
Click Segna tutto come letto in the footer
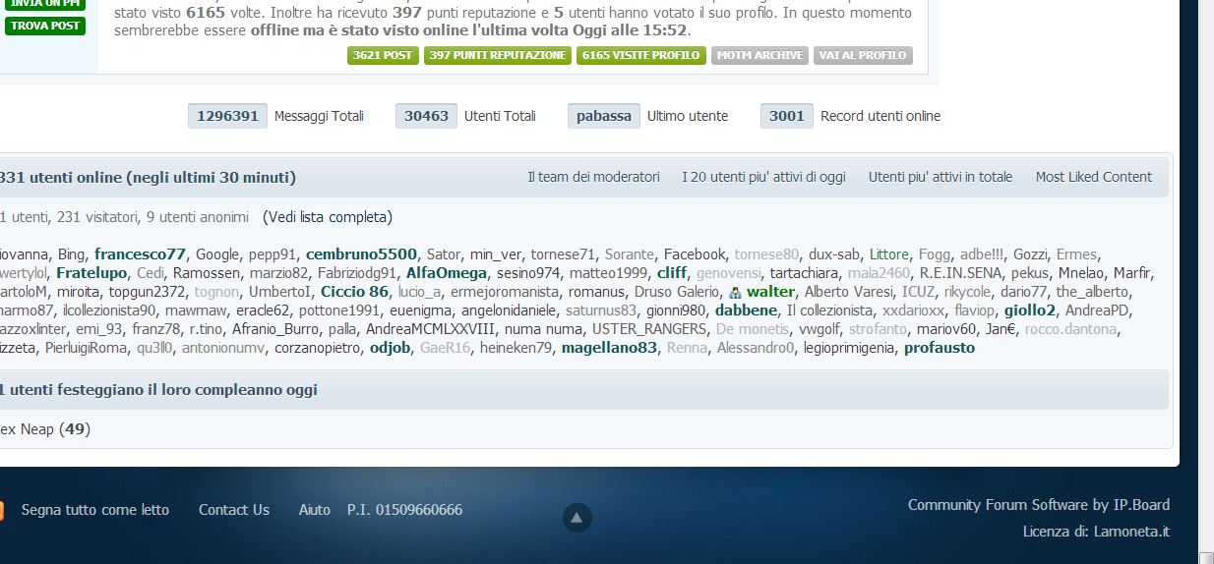click(95, 510)
